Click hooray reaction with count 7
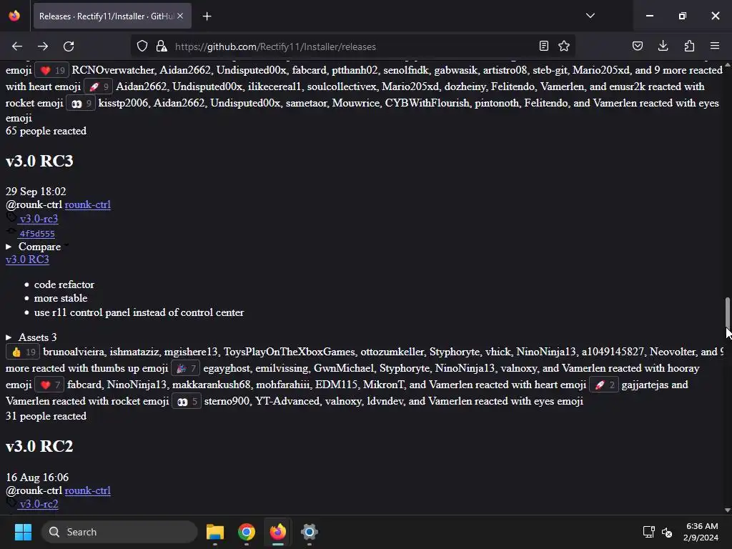 186,368
